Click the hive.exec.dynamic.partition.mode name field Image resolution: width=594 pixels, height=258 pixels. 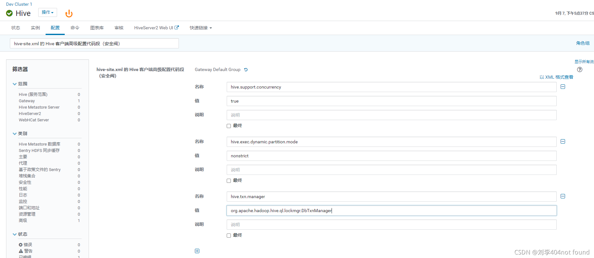392,142
